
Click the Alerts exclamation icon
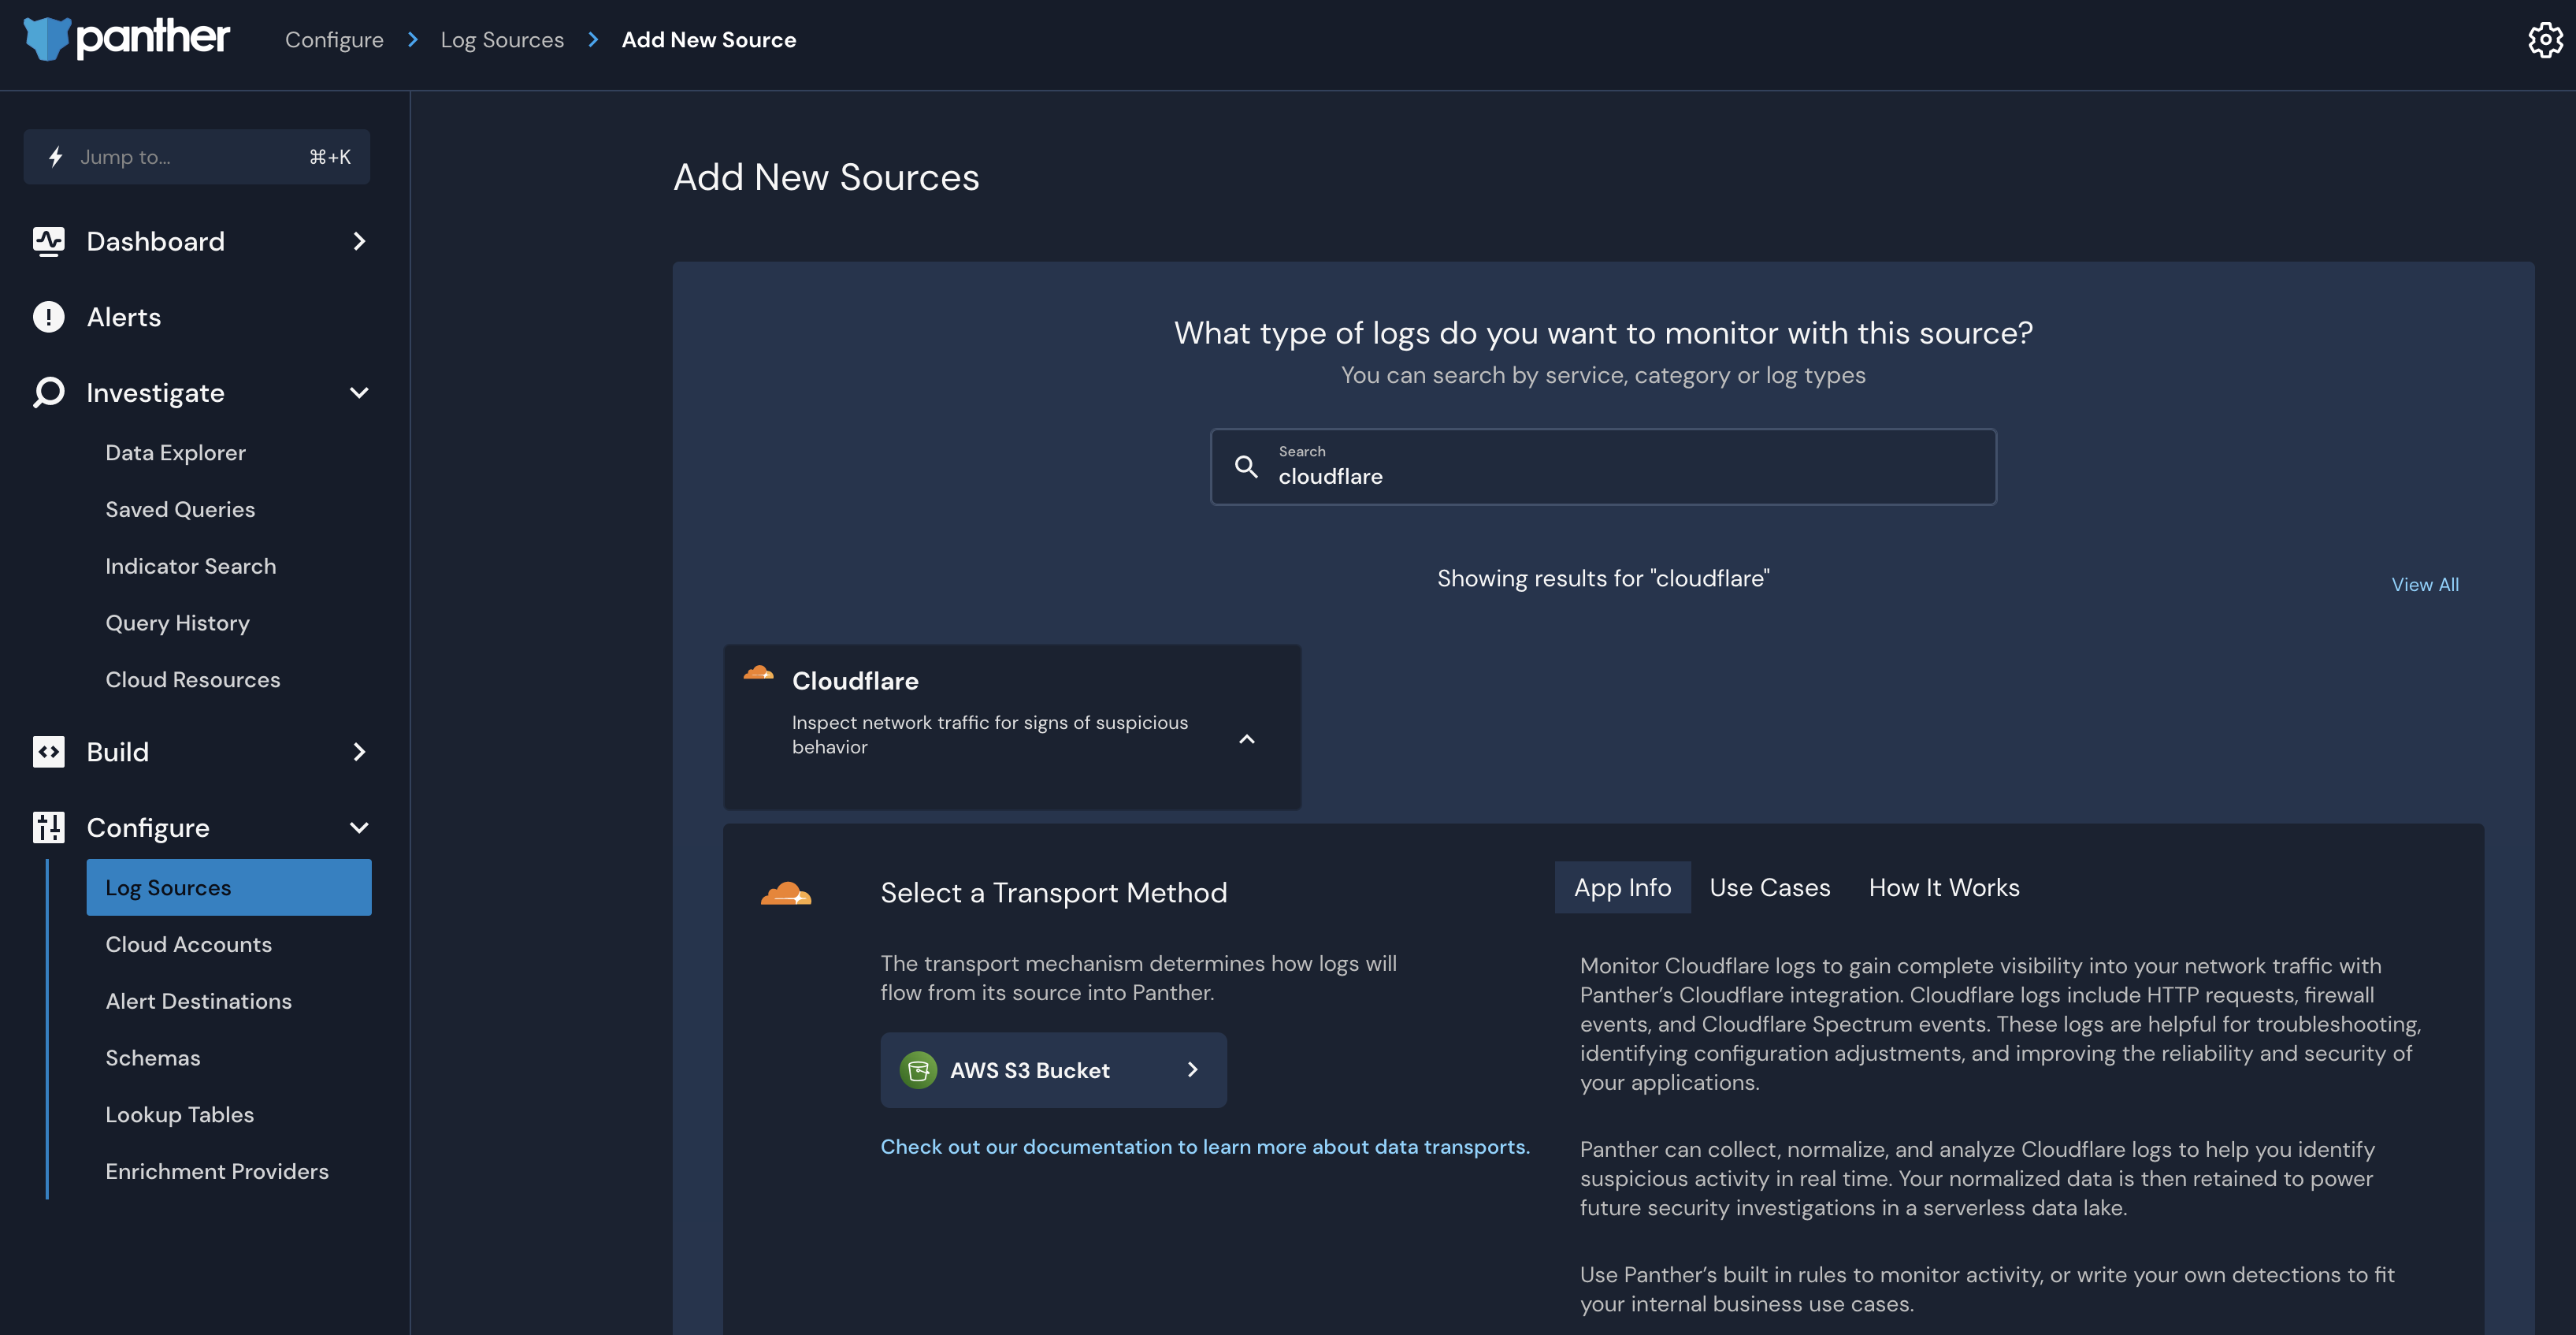48,318
